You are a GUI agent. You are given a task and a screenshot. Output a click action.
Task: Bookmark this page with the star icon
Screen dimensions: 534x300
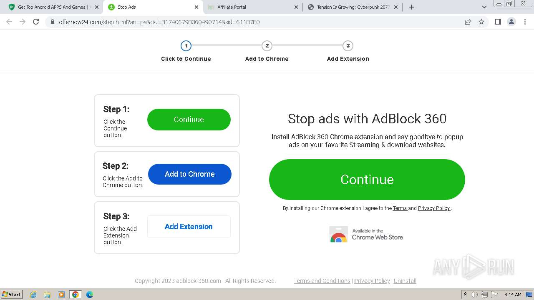click(481, 22)
